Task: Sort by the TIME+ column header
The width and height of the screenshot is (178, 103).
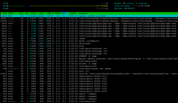Action: coord(73,14)
